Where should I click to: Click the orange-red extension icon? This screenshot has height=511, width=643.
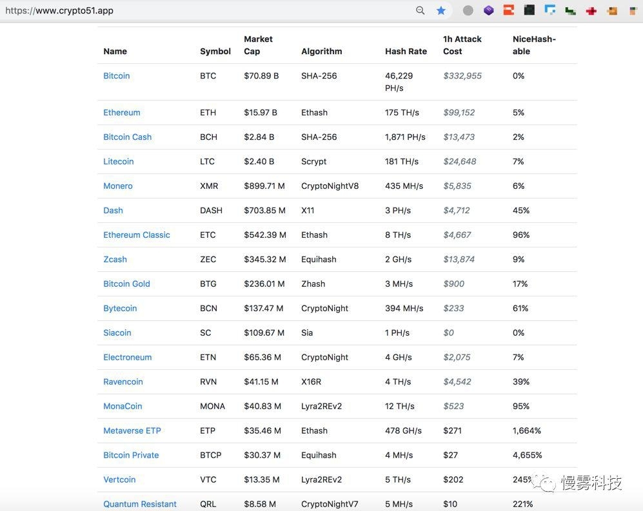click(x=509, y=10)
